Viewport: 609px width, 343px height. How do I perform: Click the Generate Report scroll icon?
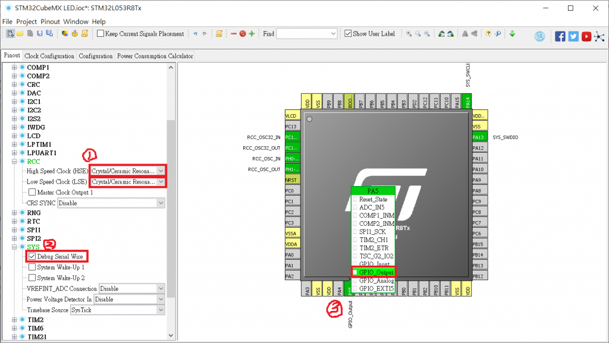[84, 34]
